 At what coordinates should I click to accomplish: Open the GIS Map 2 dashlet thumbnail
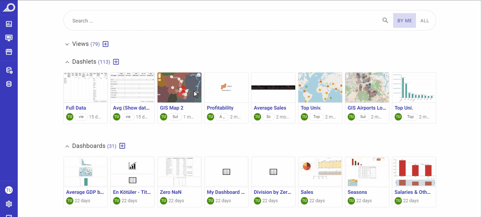(179, 88)
